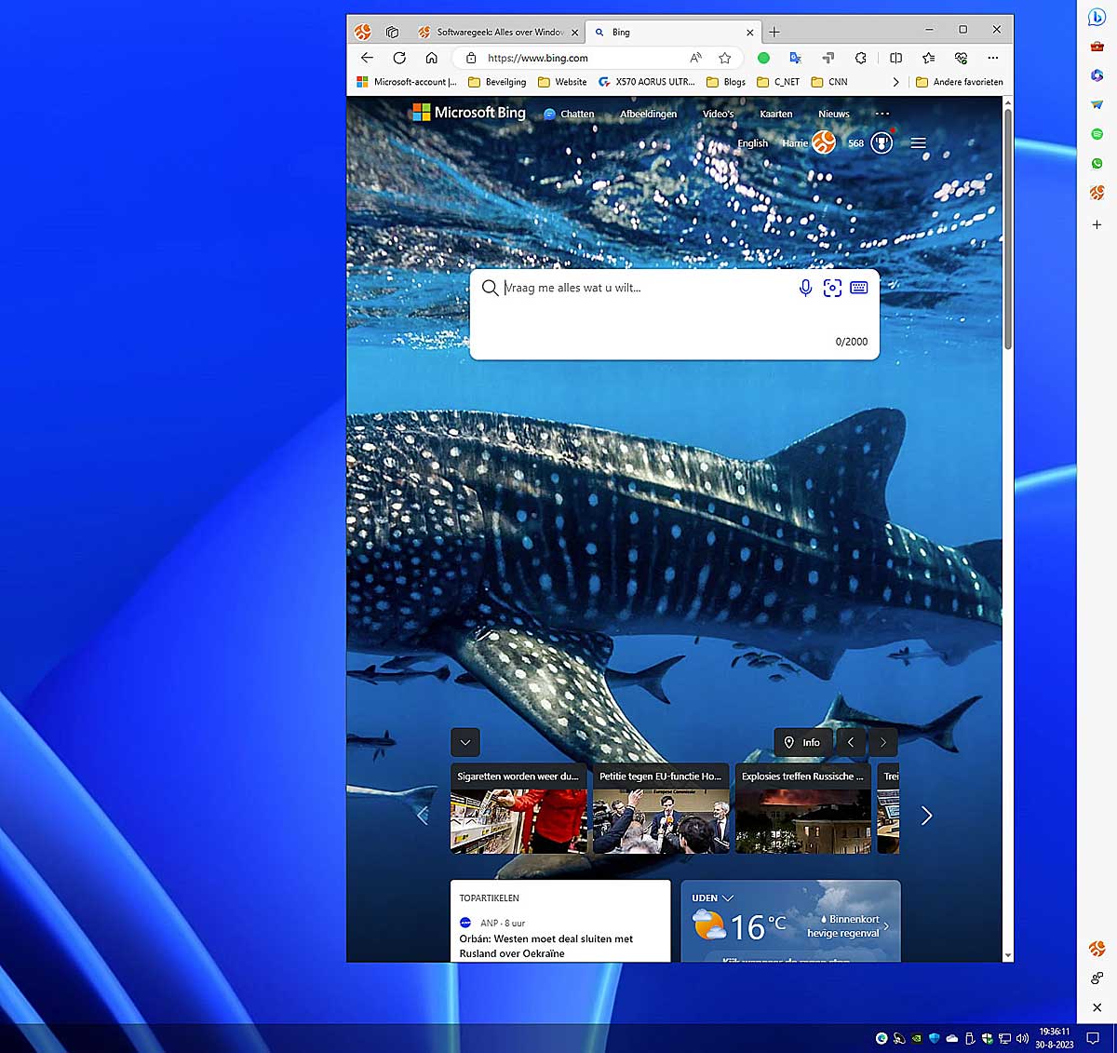Open the background image Info button
The height and width of the screenshot is (1053, 1117).
pos(802,742)
